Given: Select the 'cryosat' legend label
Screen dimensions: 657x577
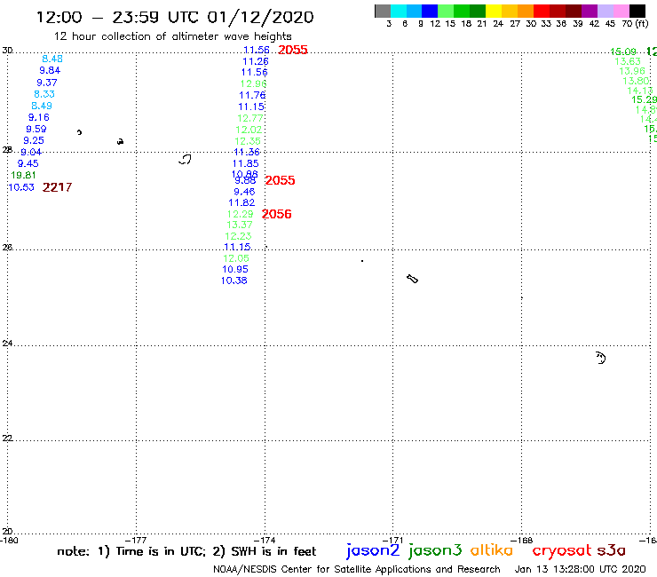Looking at the screenshot, I should click(x=562, y=550).
